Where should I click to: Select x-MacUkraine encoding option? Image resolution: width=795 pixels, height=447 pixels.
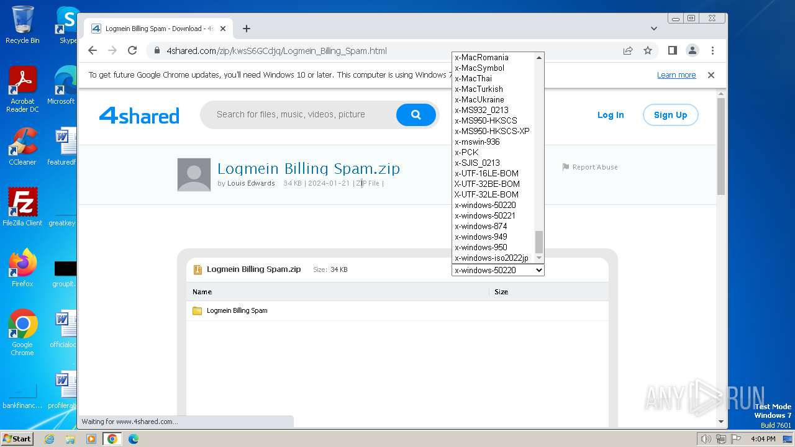coord(493,99)
